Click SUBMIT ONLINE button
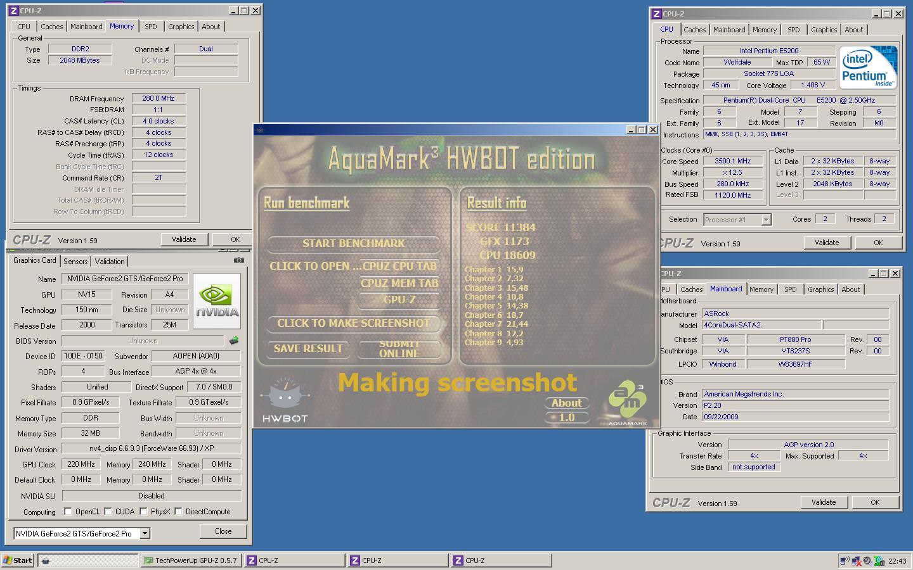The width and height of the screenshot is (913, 570). (x=399, y=349)
